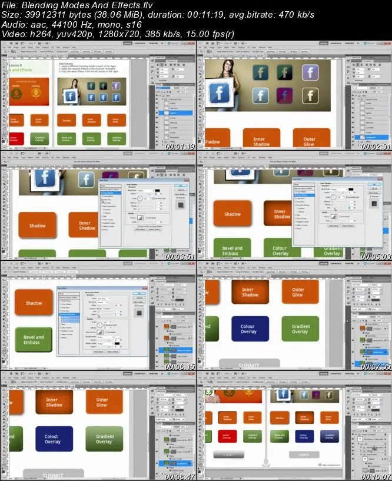392x481 pixels.
Task: Select the Clone Stamp tool in the 00:01:19 frame
Action: (4, 88)
